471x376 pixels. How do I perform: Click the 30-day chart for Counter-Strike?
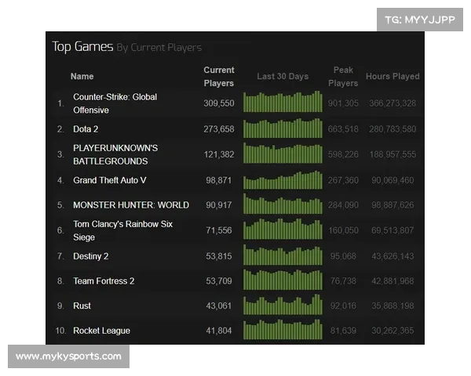[283, 102]
